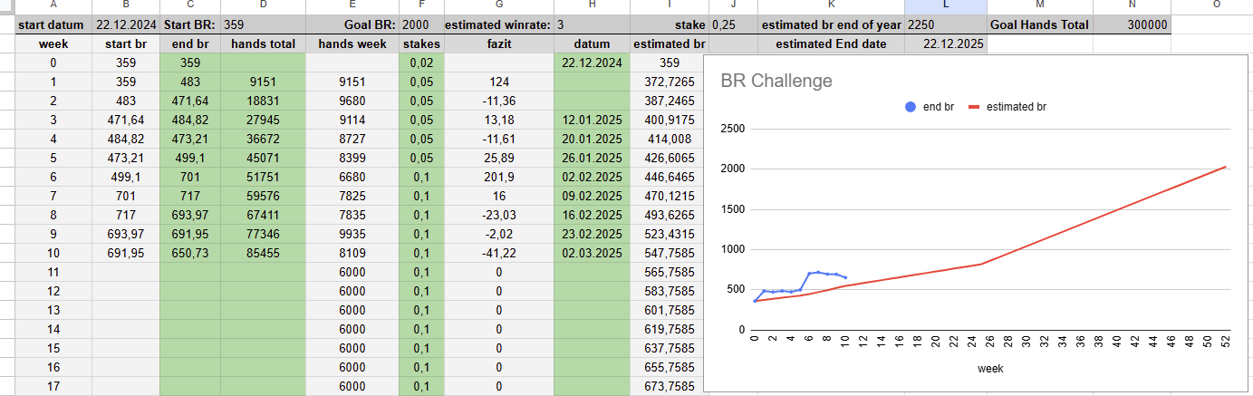Select the datum cell 09.02.2025
This screenshot has height=396, width=1253.
point(592,196)
